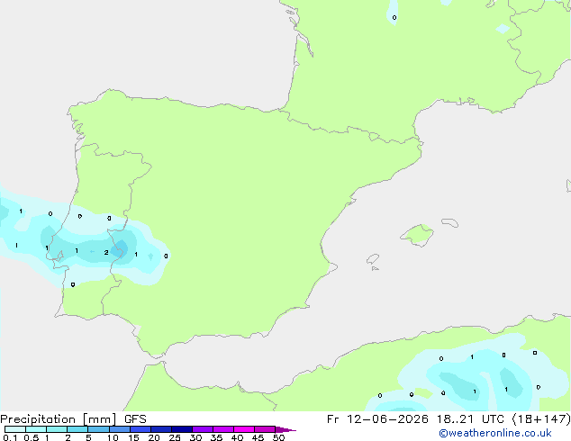Pick the legend swatch between 5 and 10 mm
Screen dimensions: 571x441
pyautogui.click(x=98, y=429)
